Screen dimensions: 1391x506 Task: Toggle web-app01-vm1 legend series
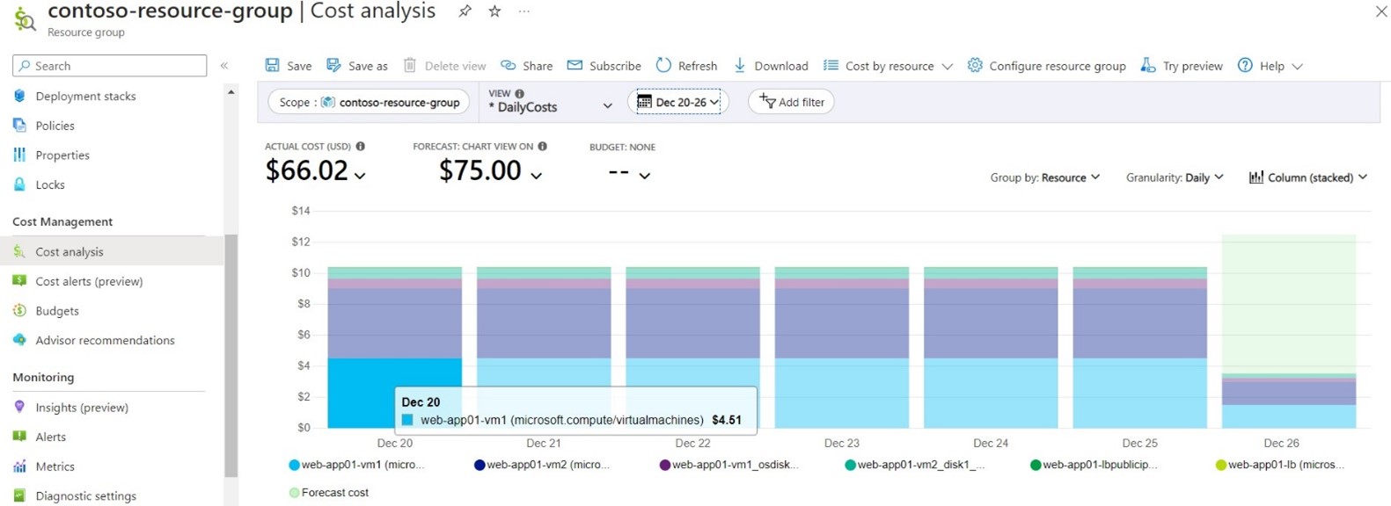357,465
